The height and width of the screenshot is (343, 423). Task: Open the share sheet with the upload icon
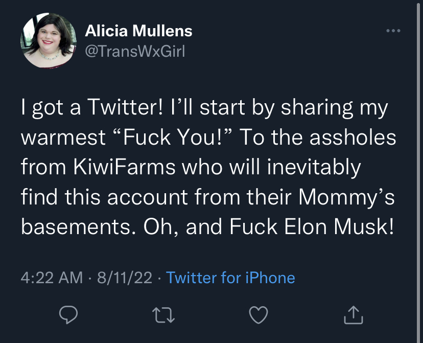click(x=354, y=315)
